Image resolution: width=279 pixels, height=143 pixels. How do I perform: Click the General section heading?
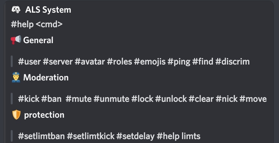click(38, 40)
